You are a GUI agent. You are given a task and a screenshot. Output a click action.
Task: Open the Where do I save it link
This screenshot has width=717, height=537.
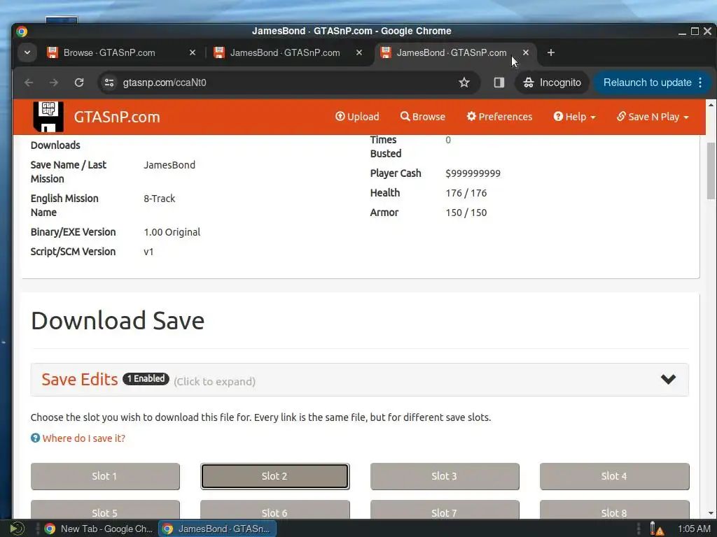[84, 438]
